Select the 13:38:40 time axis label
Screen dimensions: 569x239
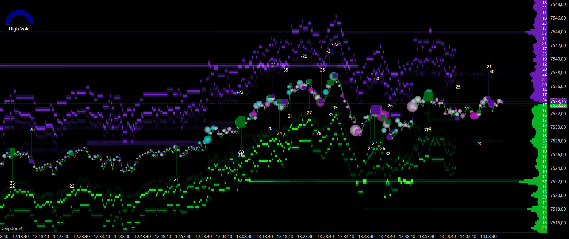point(366,237)
